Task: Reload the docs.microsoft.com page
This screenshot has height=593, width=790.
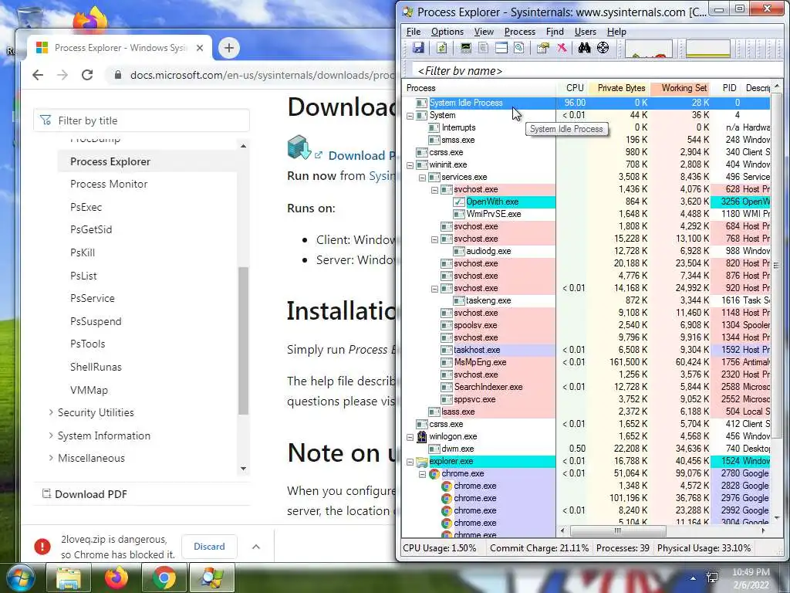Action: [x=87, y=75]
